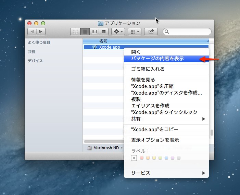Viewport: 240px width, 195px height.
Task: Apply the green label color
Action: [x=160, y=158]
